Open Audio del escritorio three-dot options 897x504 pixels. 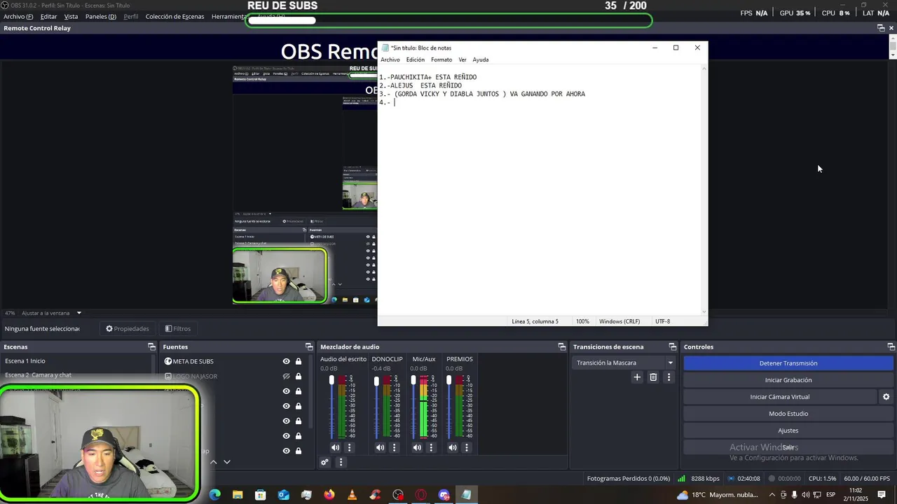(349, 448)
